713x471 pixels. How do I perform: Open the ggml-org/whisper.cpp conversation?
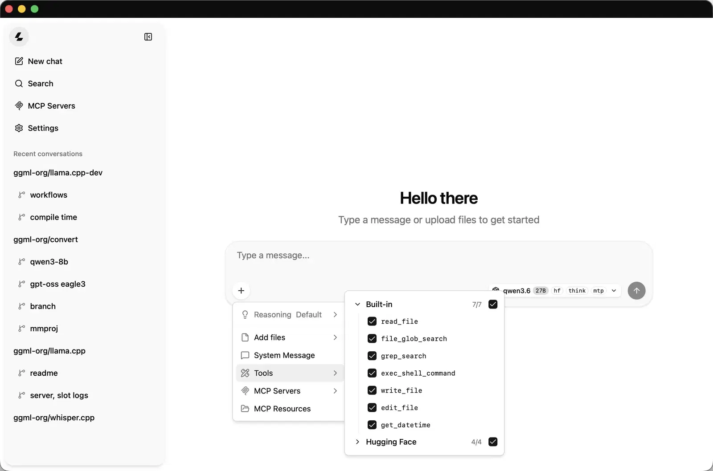[x=54, y=418]
